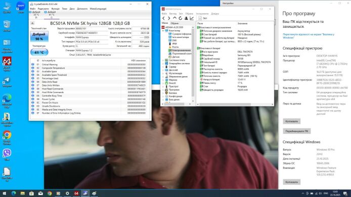Expand the Системна плата tree node
The image size is (351, 197).
pyautogui.click(x=163, y=60)
